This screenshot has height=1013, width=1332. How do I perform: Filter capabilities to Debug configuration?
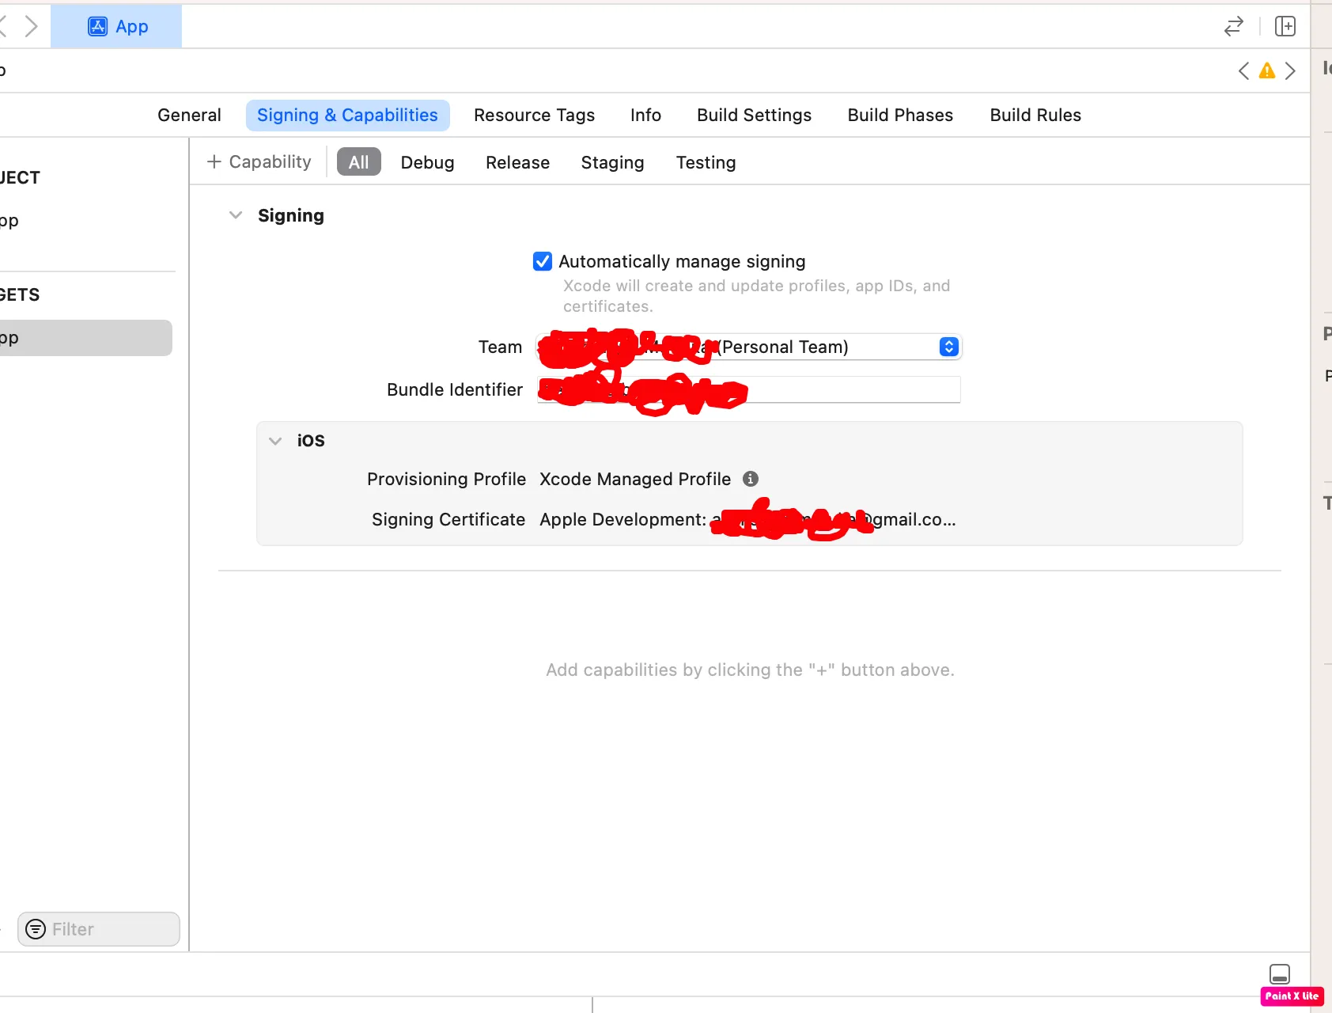pyautogui.click(x=427, y=162)
